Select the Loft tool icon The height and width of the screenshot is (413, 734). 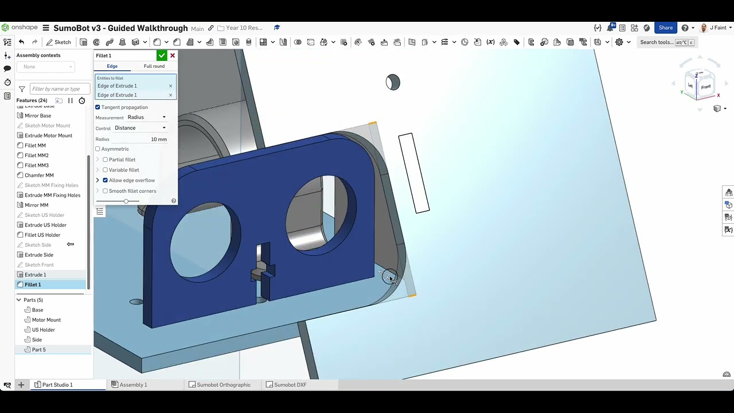122,42
